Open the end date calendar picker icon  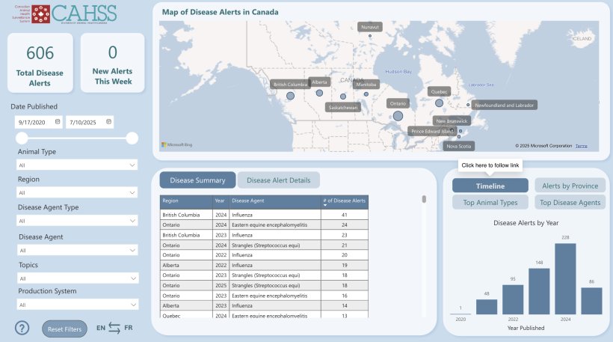coord(108,122)
